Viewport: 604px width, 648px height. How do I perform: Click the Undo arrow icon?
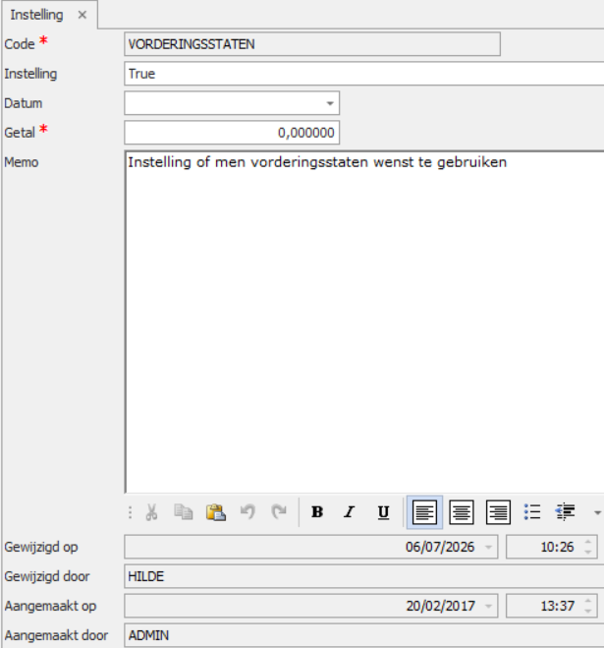pyautogui.click(x=247, y=512)
